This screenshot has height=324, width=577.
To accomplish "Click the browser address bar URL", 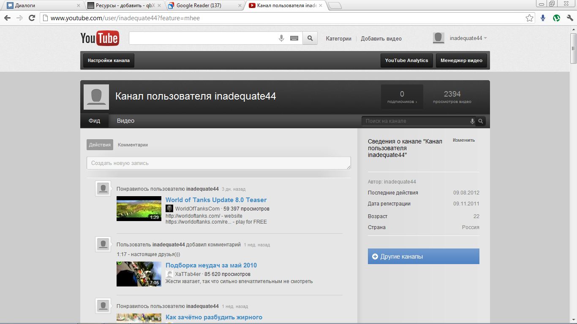I will click(x=125, y=18).
